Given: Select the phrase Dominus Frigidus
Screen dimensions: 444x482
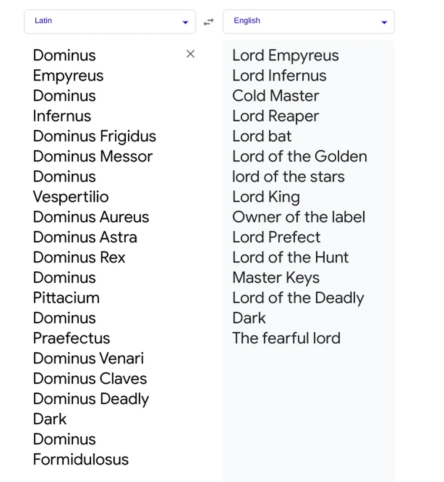Looking at the screenshot, I should tap(94, 136).
